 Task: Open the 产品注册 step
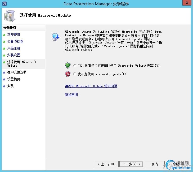pyautogui.click(x=14, y=48)
